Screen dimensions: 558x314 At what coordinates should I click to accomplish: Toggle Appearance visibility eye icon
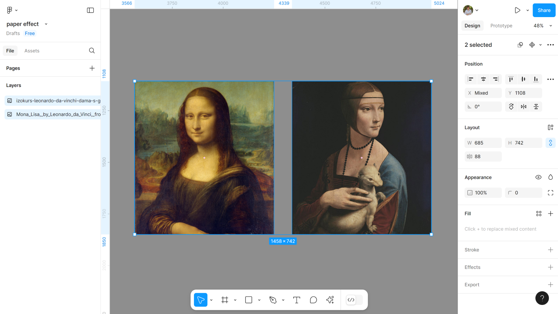tap(538, 177)
